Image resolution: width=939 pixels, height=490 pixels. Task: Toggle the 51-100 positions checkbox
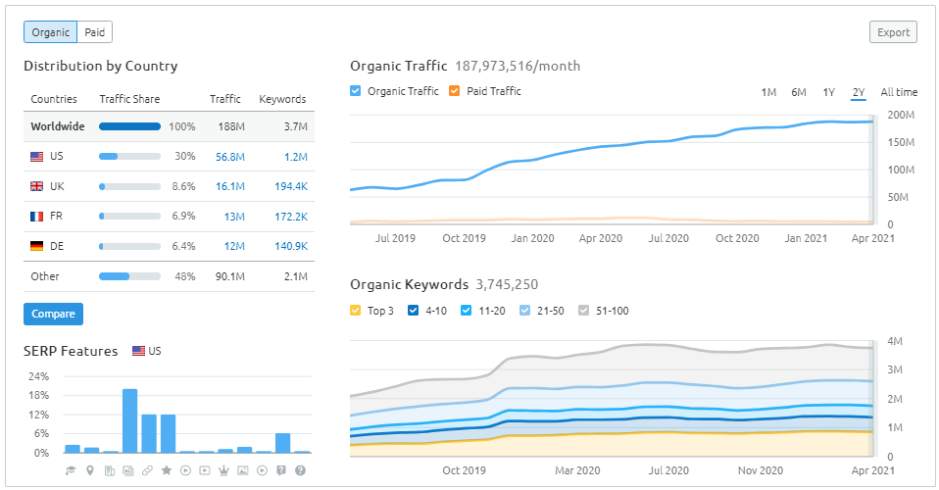pyautogui.click(x=583, y=311)
